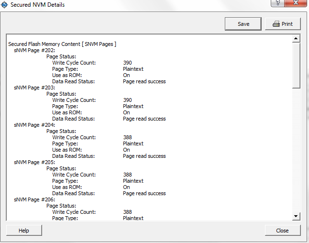Click the scrollbar up arrow

click(296, 38)
